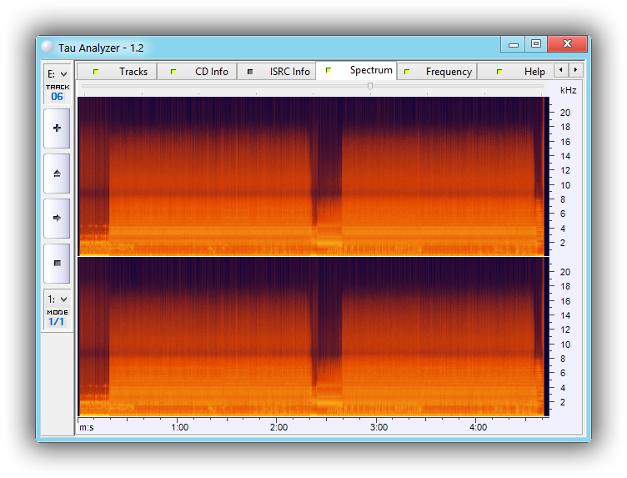This screenshot has width=627, height=478.
Task: Click the green flag icon on Tracks tab
Action: (96, 72)
